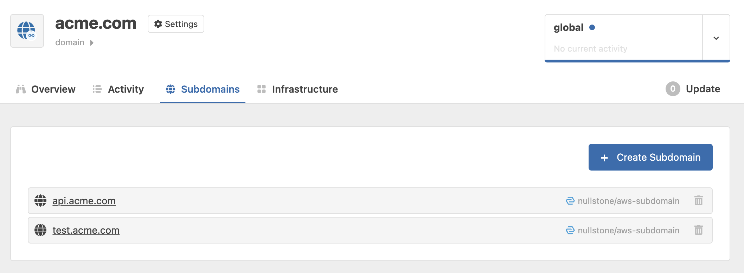This screenshot has height=273, width=744.
Task: Click the globe icon beside test.acme.com
Action: (41, 230)
